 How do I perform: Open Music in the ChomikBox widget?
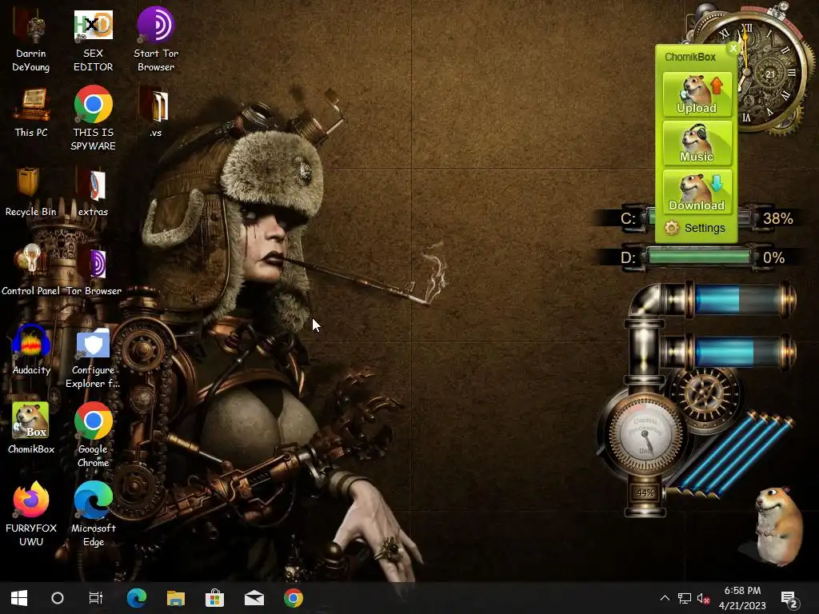tap(697, 143)
